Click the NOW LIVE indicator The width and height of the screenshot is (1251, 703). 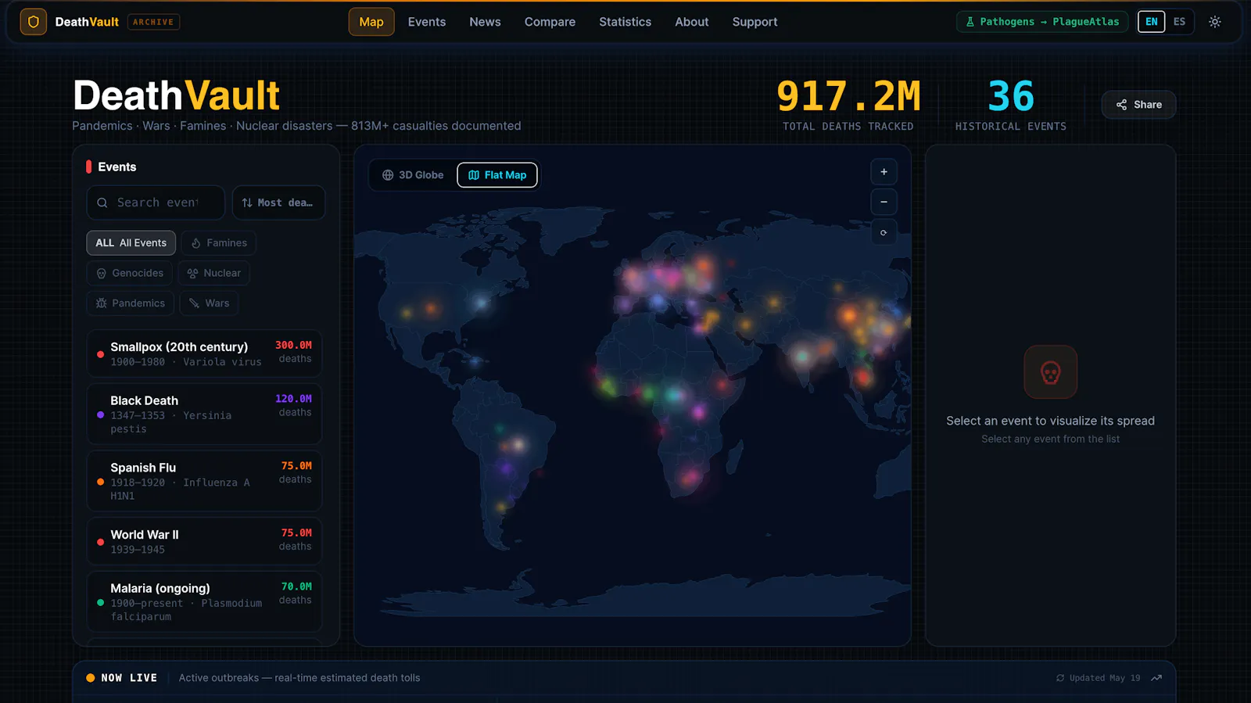click(x=122, y=678)
